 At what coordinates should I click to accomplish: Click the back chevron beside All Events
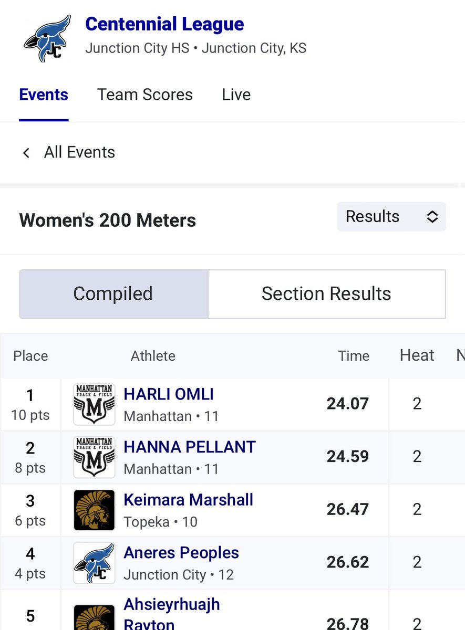click(x=26, y=153)
